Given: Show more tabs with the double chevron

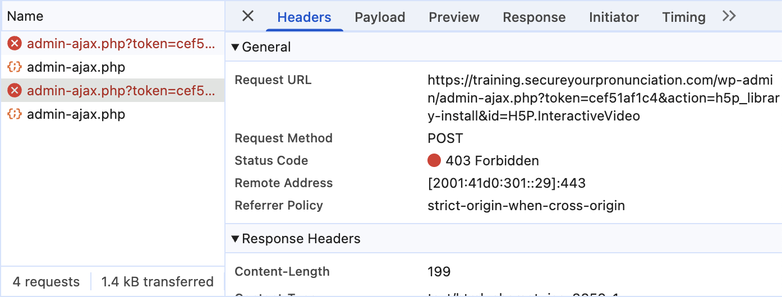Looking at the screenshot, I should (x=729, y=16).
